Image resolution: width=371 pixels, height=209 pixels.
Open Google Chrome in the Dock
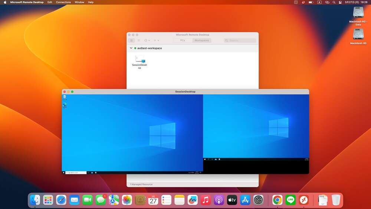(278, 200)
